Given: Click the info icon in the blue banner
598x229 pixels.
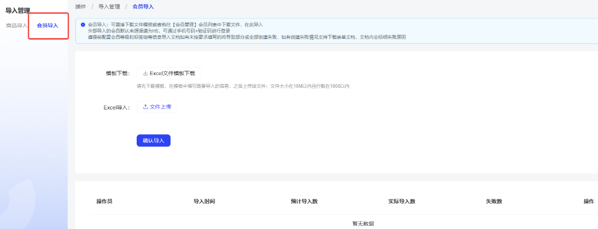Looking at the screenshot, I should tap(83, 24).
